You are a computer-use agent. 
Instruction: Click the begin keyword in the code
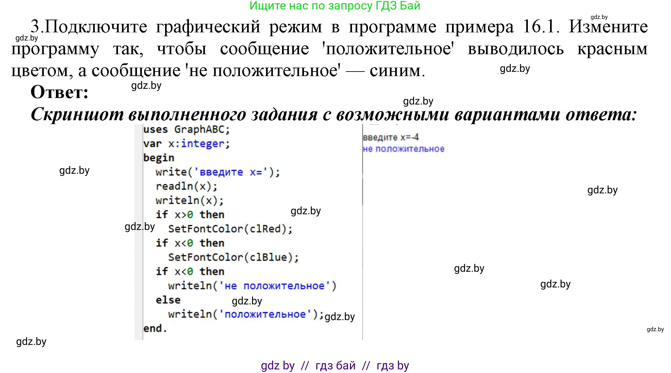(159, 157)
